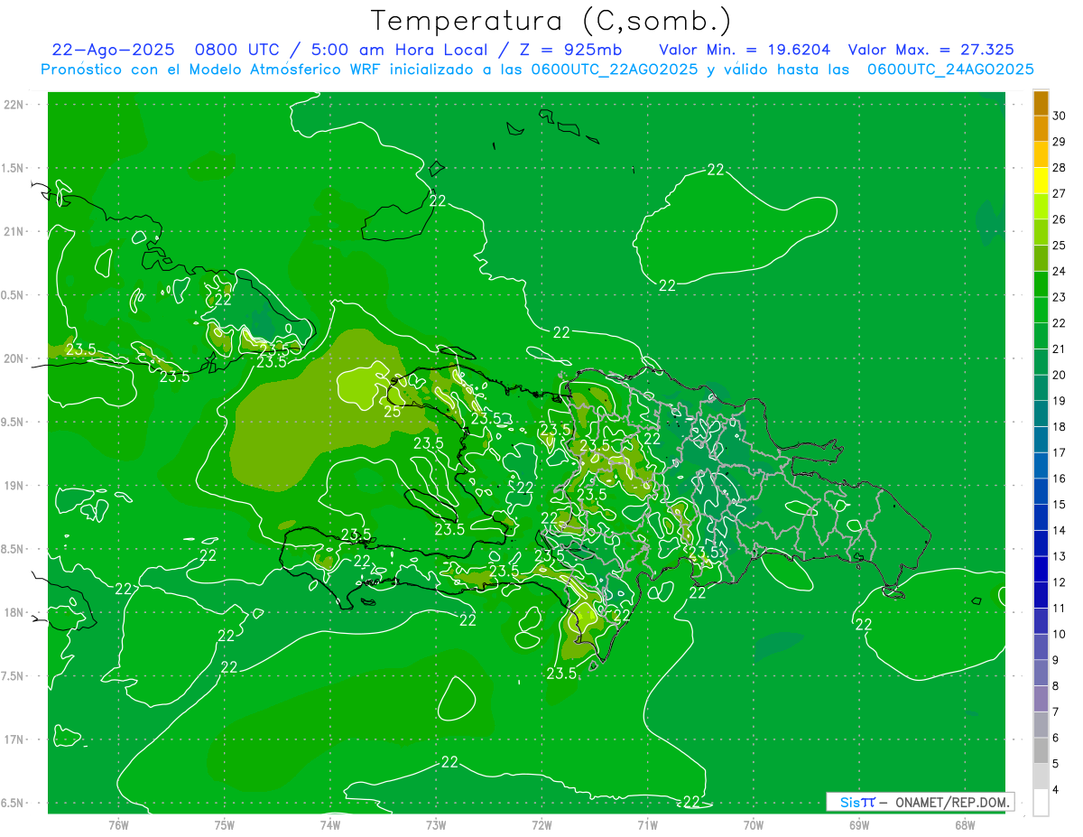The width and height of the screenshot is (1083, 837).
Task: Click the pressure level 'Z = 925mb'
Action: [x=571, y=50]
